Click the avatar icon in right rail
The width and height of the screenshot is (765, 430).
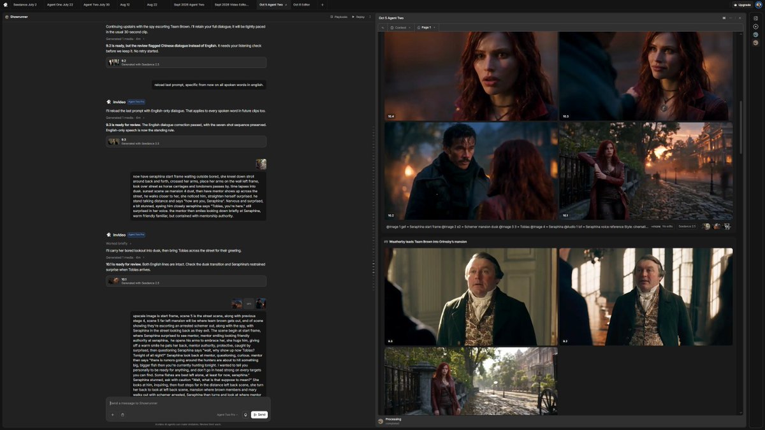coord(755,43)
